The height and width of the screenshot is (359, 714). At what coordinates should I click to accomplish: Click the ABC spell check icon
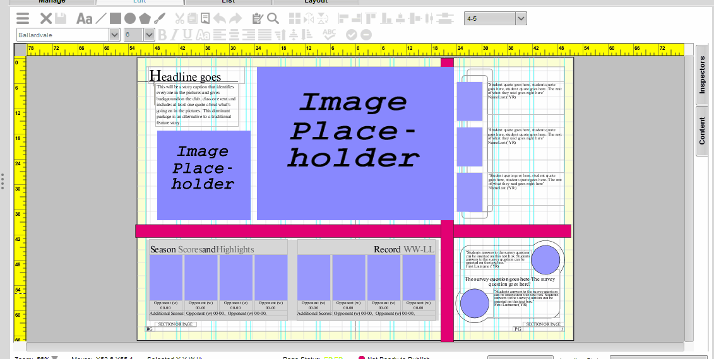[x=329, y=34]
